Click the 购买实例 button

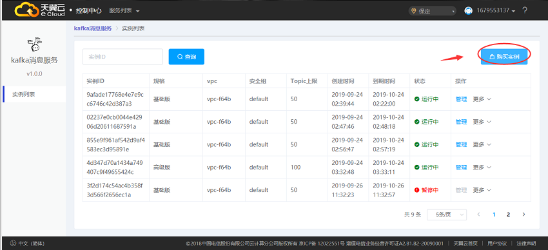tap(504, 57)
